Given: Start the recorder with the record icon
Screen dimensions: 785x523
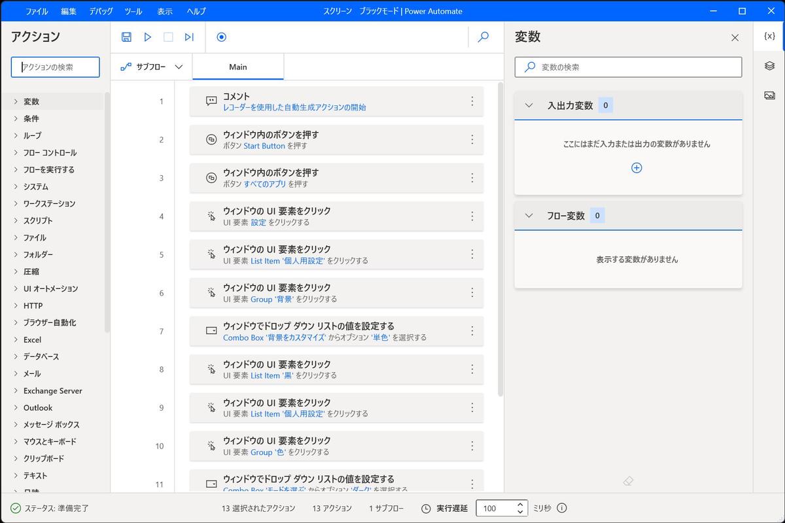Looking at the screenshot, I should point(221,37).
